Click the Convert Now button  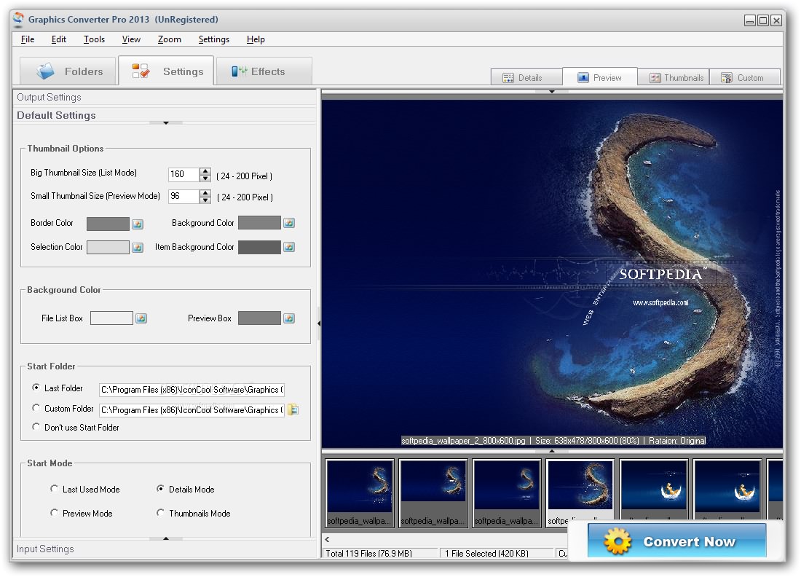click(x=677, y=541)
